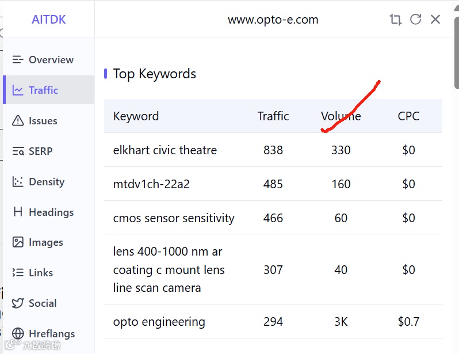Show the Images section
This screenshot has height=354, width=459.
[48, 242]
